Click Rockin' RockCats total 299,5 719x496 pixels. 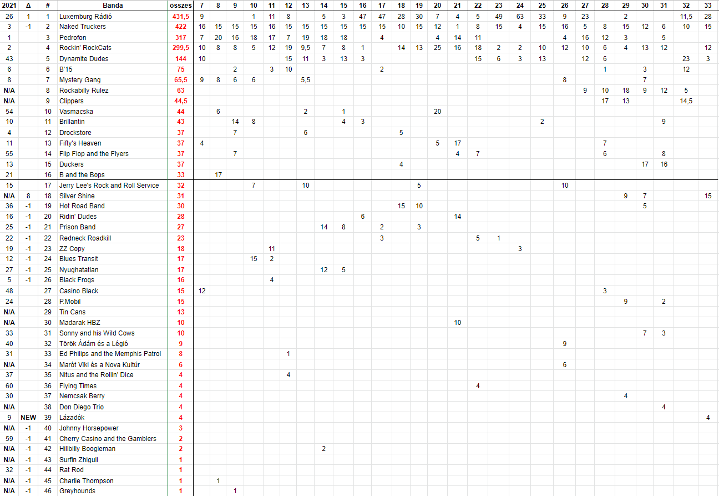point(180,48)
